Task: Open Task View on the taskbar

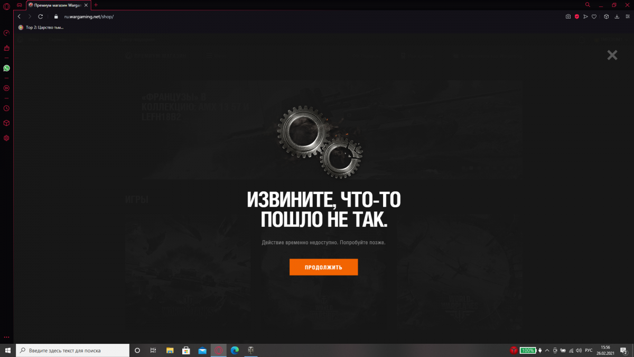Action: click(153, 350)
